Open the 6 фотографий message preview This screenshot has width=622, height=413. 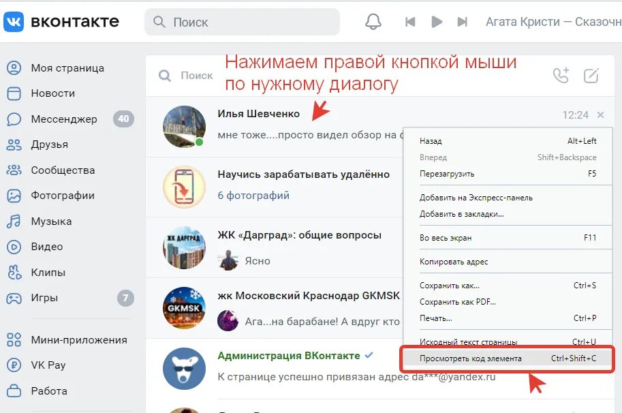pos(253,195)
